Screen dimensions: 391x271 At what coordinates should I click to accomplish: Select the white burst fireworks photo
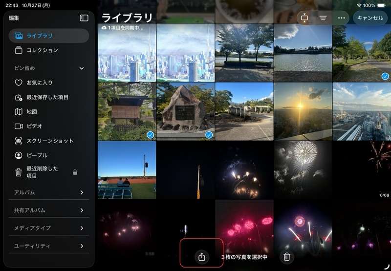(x=303, y=170)
